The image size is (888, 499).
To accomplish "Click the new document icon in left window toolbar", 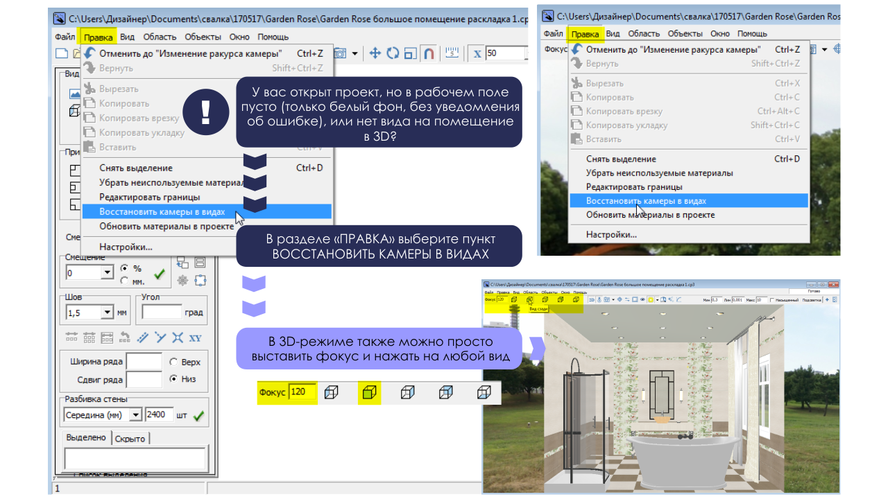I will [62, 53].
